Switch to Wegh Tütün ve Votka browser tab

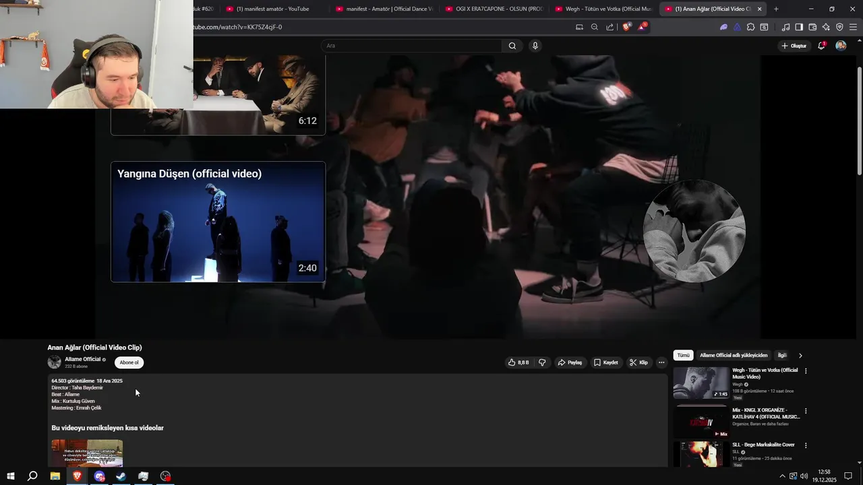603,9
